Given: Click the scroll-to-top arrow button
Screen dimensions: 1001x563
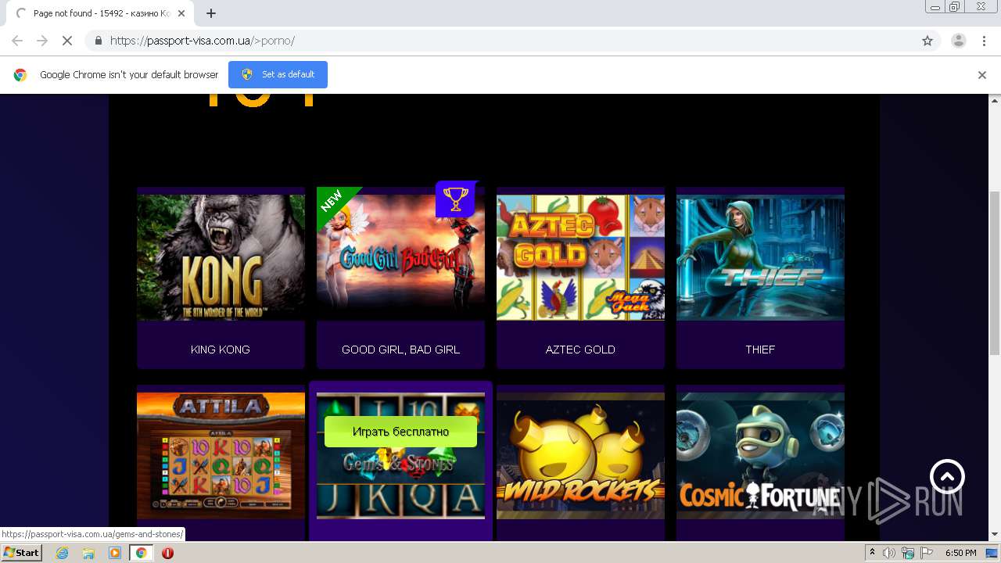Looking at the screenshot, I should point(947,476).
